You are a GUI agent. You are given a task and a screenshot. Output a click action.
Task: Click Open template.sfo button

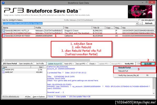(x=26, y=63)
